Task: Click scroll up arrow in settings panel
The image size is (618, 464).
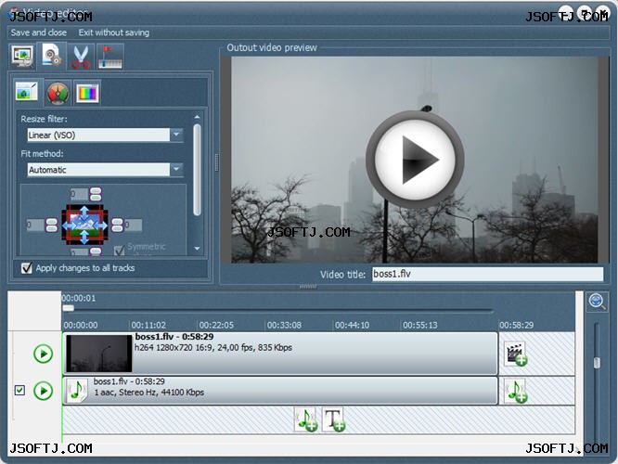Action: [197, 117]
